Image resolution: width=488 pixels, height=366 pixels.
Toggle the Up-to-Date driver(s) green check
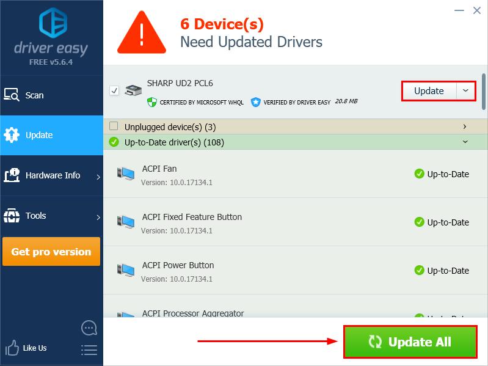(x=113, y=142)
